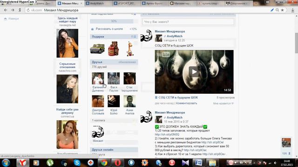Click the 90% profile completion progress bar
The image size is (298, 167).
pyautogui.click(x=114, y=21)
